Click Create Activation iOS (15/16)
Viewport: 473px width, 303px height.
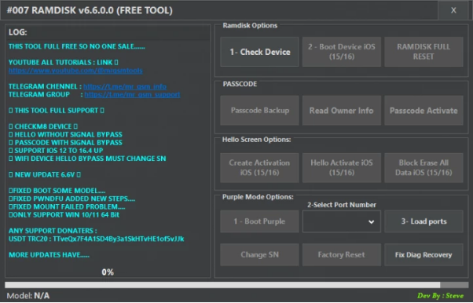[259, 168]
